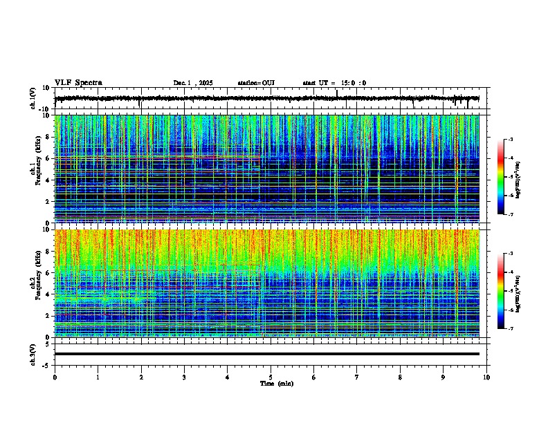
Task: Click the '2' tick on the time axis
Action: [141, 377]
